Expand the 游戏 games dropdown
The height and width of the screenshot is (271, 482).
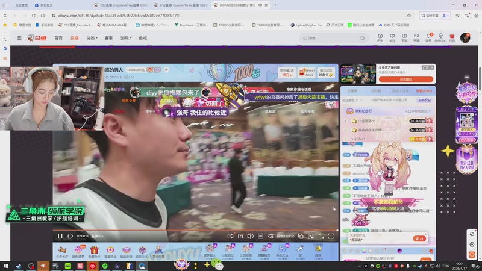[x=126, y=38]
